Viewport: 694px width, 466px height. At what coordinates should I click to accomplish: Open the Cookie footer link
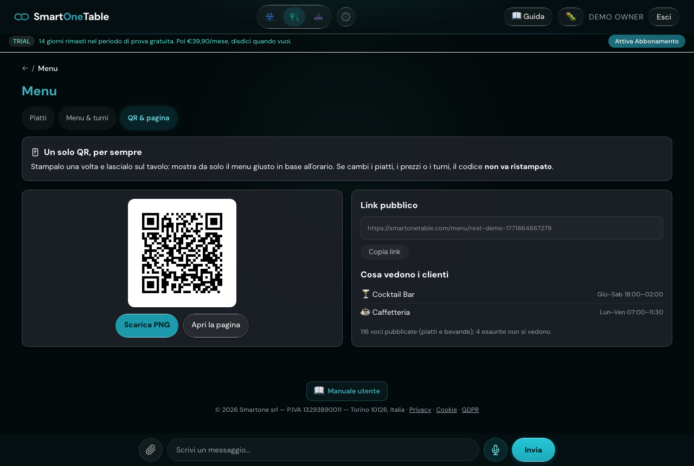(447, 410)
